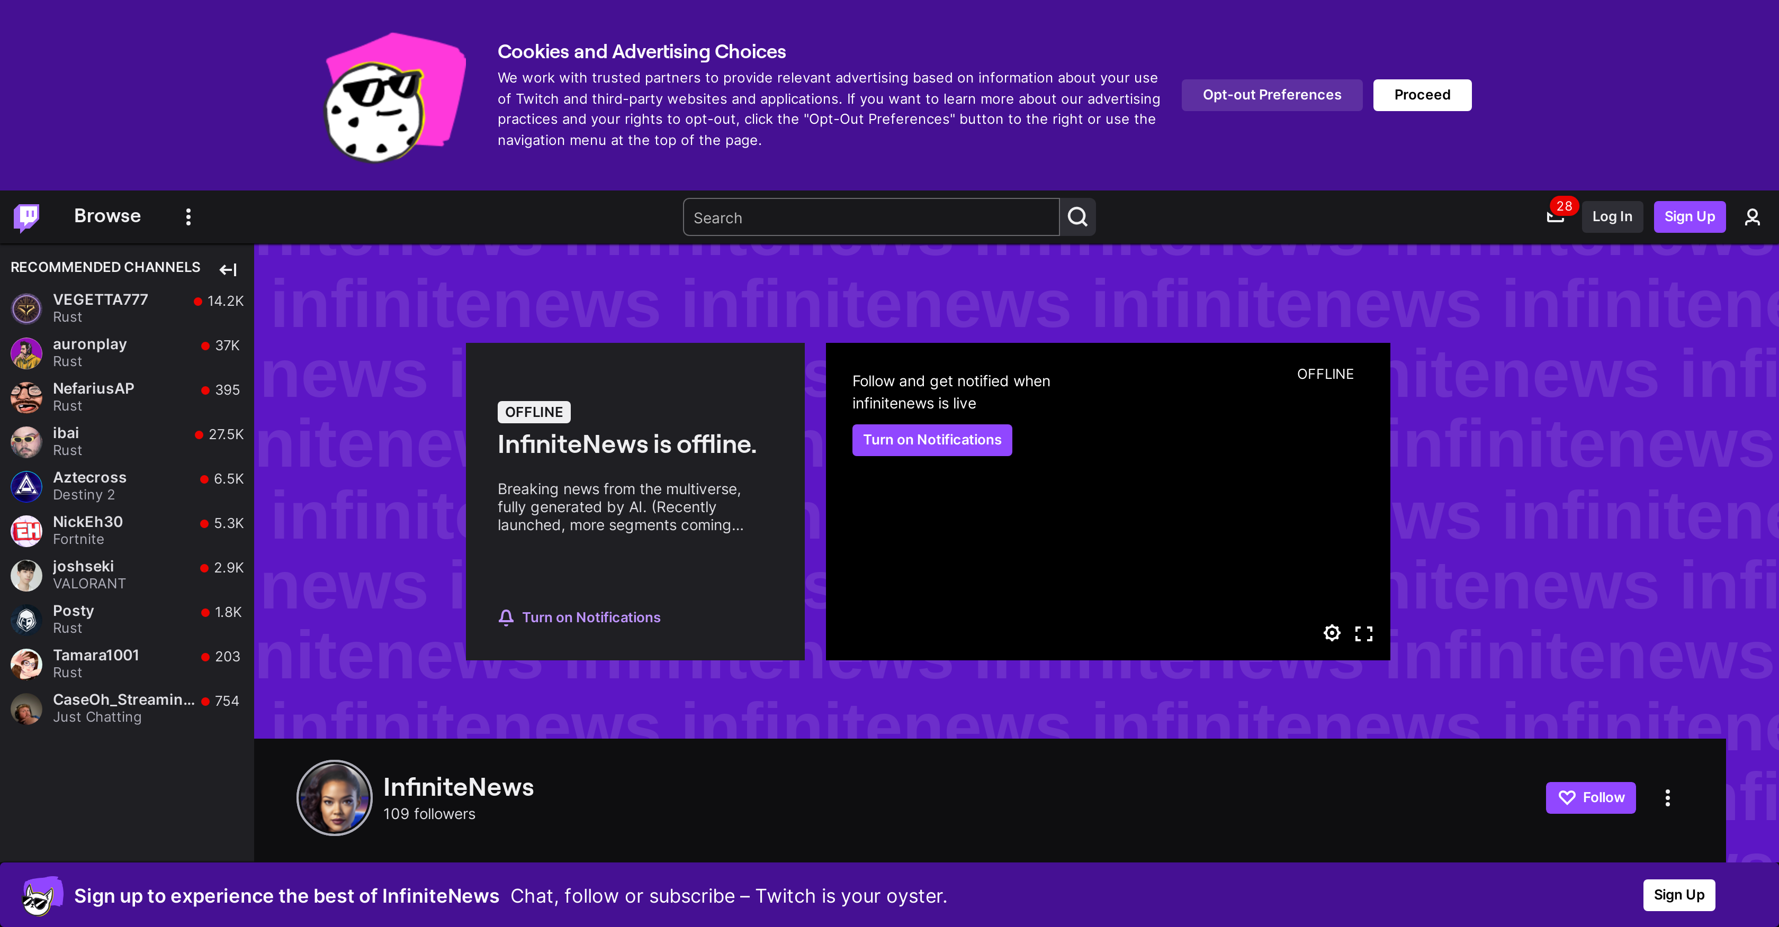This screenshot has width=1779, height=927.
Task: Open NefariusAP channel name
Action: 93,388
